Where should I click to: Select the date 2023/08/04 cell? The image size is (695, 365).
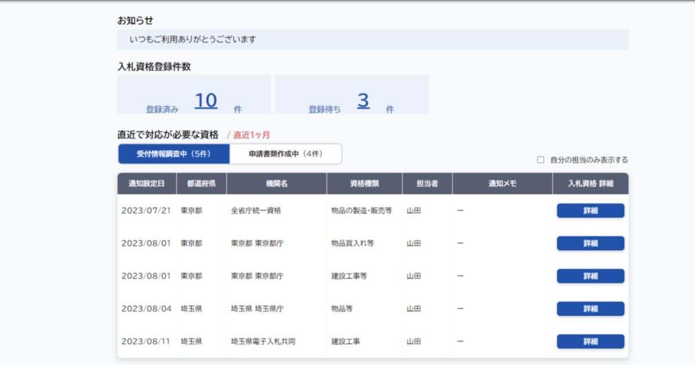click(147, 309)
